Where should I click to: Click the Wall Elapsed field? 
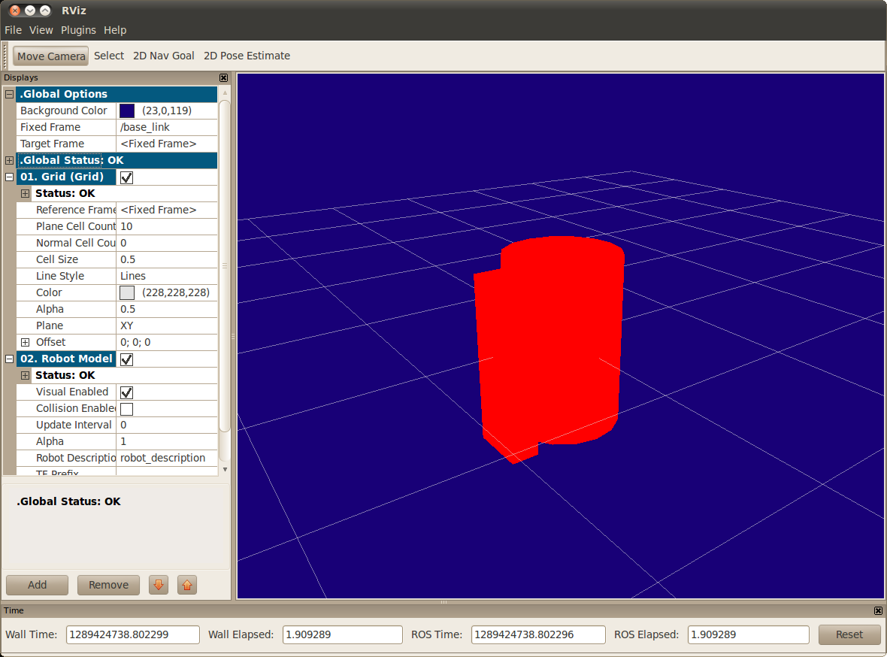[x=342, y=635]
